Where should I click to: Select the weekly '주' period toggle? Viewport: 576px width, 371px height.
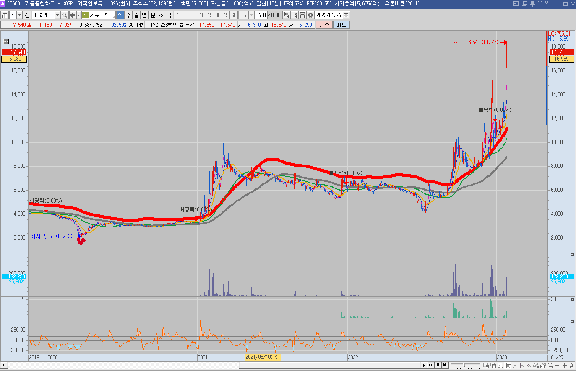pos(128,15)
